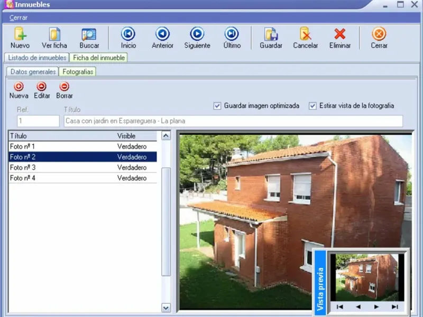Discard changes with Cancelar
The height and width of the screenshot is (317, 423).
click(306, 38)
